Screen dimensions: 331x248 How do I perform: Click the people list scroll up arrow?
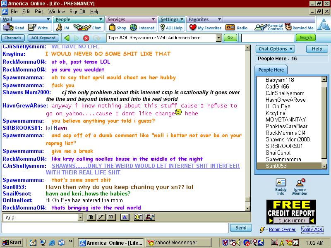point(324,79)
